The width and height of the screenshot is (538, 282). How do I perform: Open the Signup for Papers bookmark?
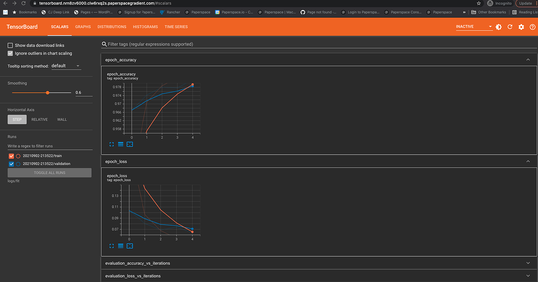137,13
